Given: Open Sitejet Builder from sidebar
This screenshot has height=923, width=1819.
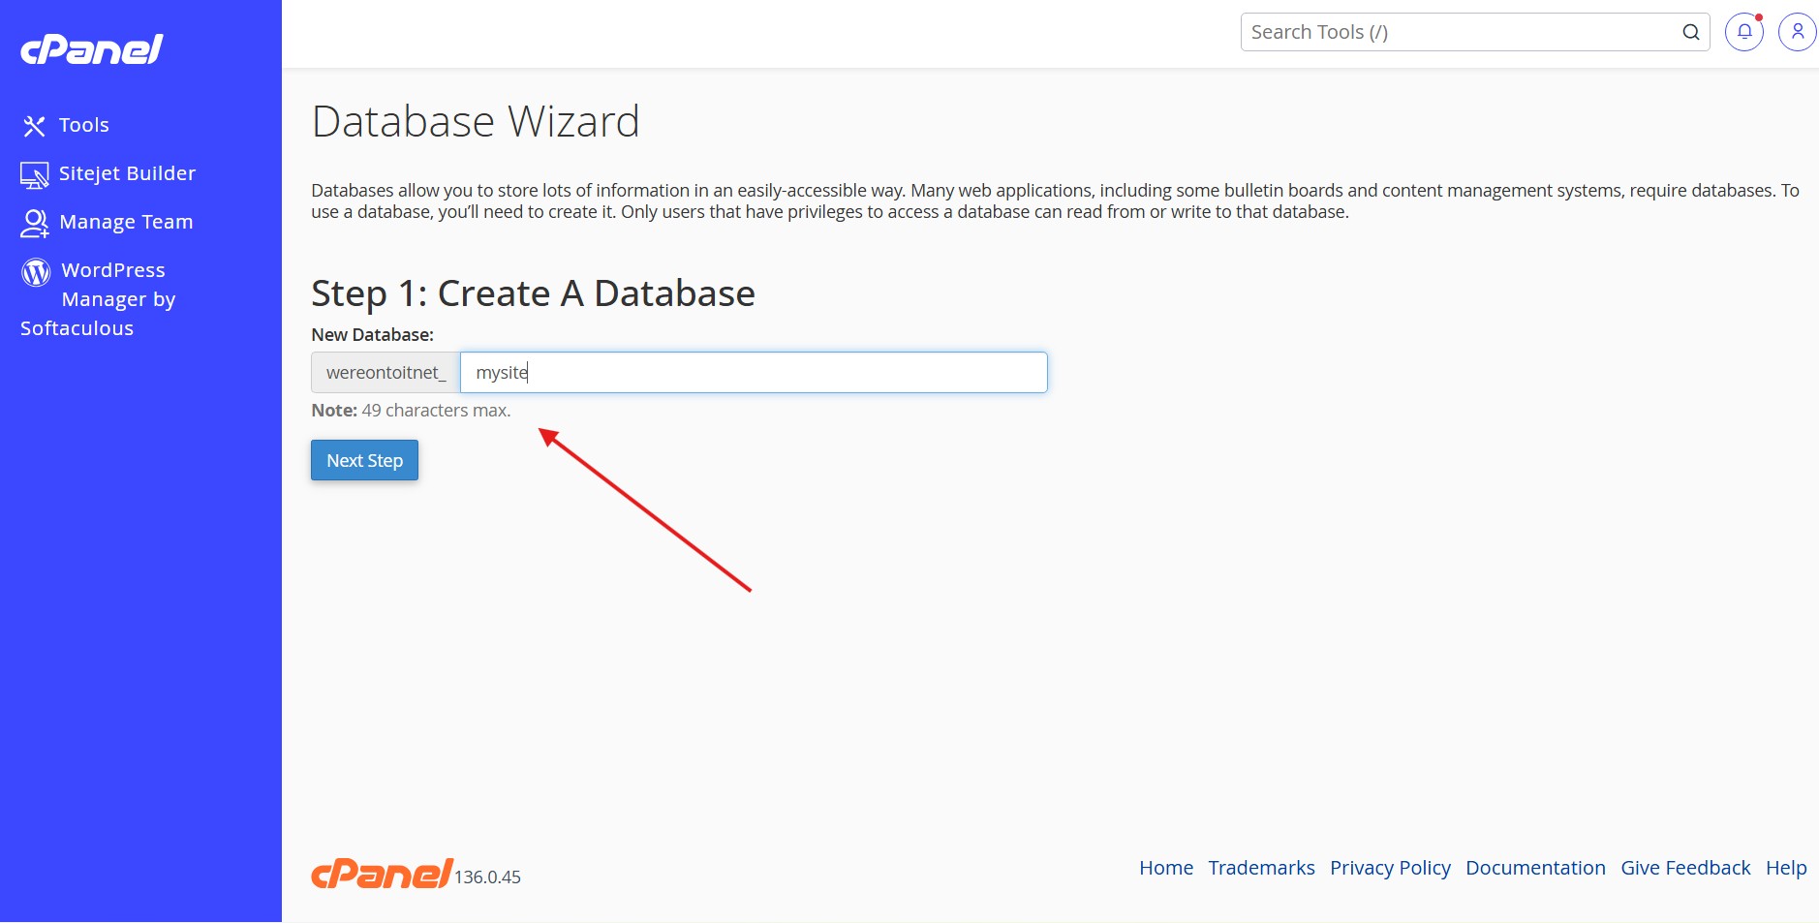Looking at the screenshot, I should click(127, 173).
